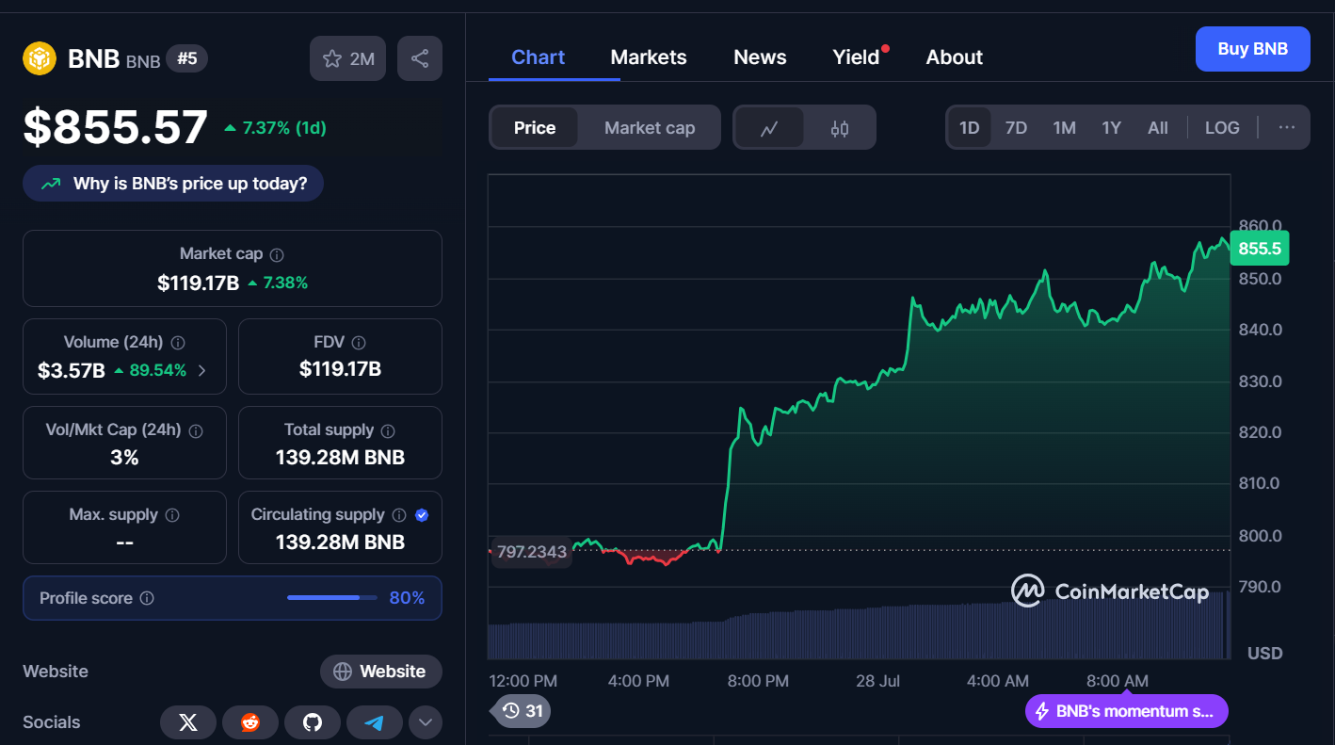Screen dimensions: 1335x745
Task: Set chart range to 1D
Action: [969, 128]
